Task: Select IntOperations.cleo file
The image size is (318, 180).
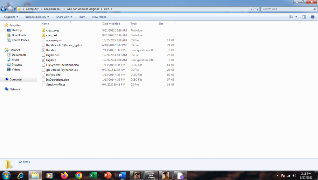Action: click(58, 80)
